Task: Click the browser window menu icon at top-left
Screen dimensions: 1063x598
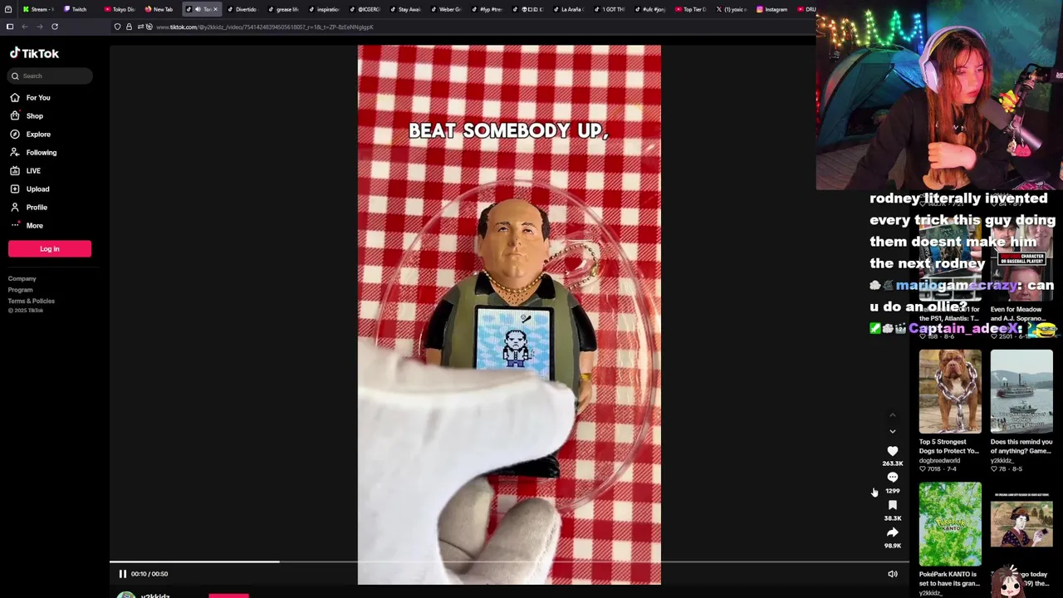Action: pos(8,9)
